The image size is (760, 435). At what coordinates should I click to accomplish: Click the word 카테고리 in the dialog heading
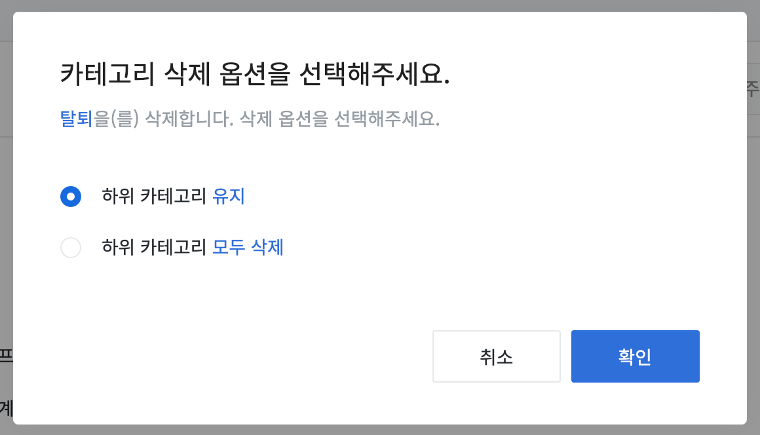tap(107, 75)
